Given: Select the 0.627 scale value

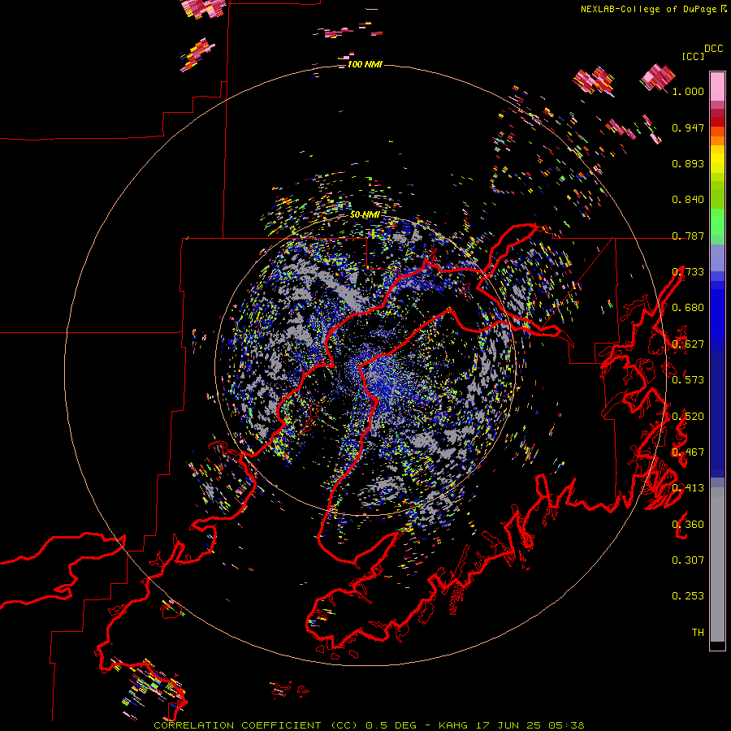Looking at the screenshot, I should coord(688,344).
